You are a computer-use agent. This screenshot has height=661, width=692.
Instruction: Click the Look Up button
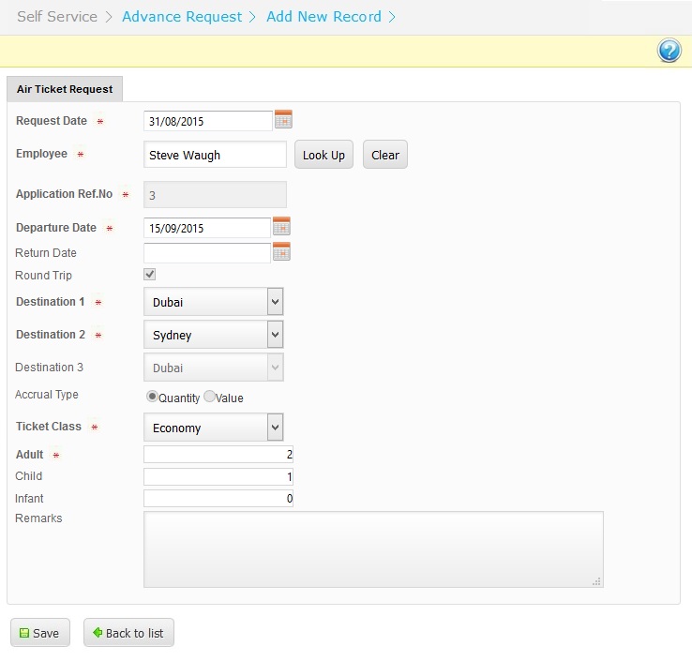click(323, 155)
